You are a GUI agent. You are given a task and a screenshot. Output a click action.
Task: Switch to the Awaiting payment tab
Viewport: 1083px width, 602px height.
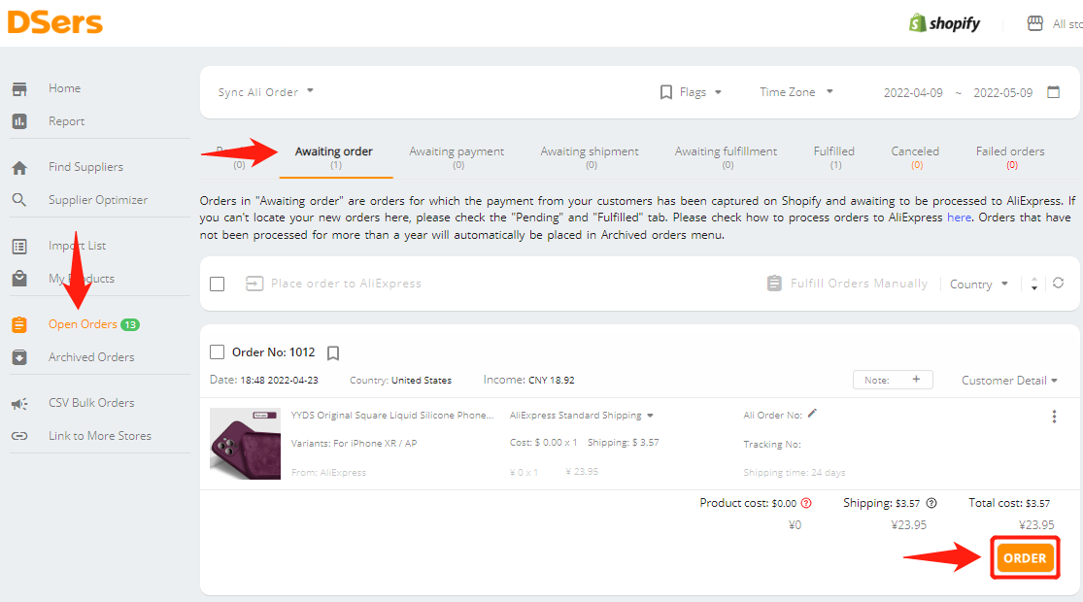coord(457,156)
